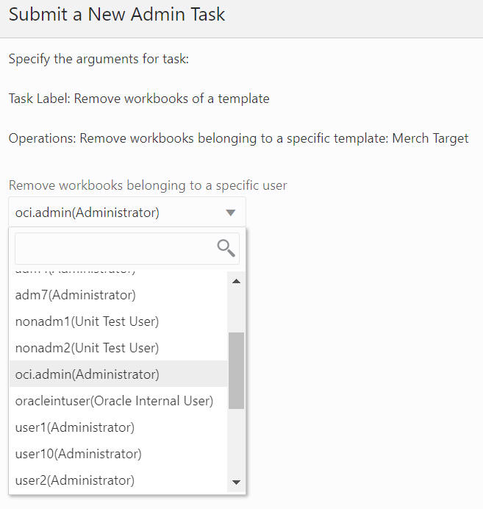Click the scrollbar down arrow
The image size is (483, 509).
[x=237, y=482]
